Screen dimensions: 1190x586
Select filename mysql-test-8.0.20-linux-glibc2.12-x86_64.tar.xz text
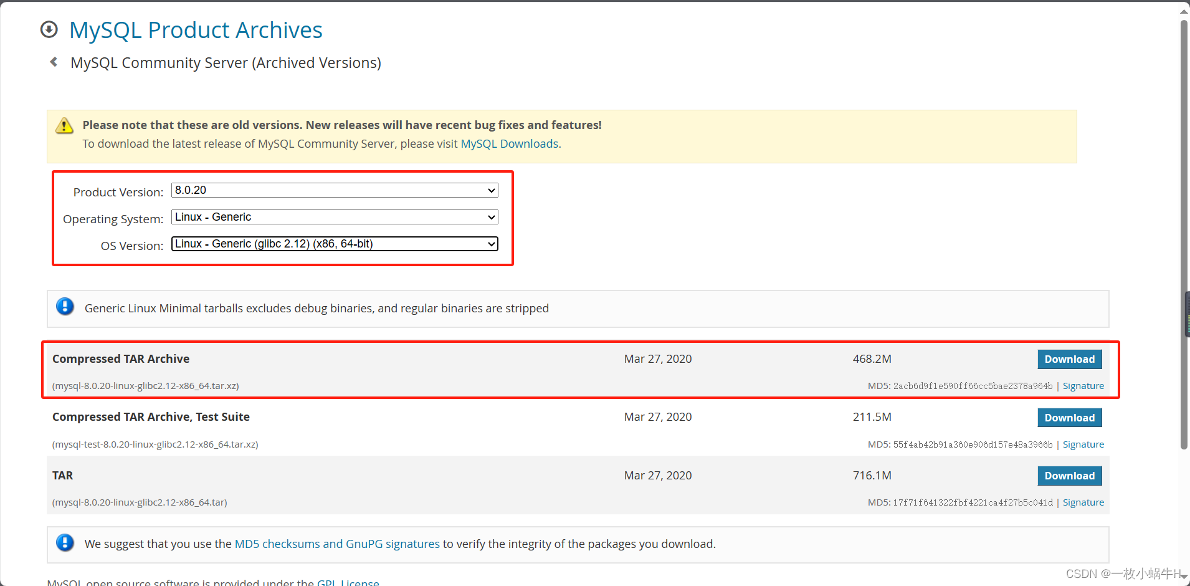click(x=155, y=444)
